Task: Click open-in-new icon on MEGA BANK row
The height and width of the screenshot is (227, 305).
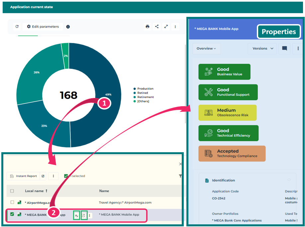Action: tap(83, 215)
